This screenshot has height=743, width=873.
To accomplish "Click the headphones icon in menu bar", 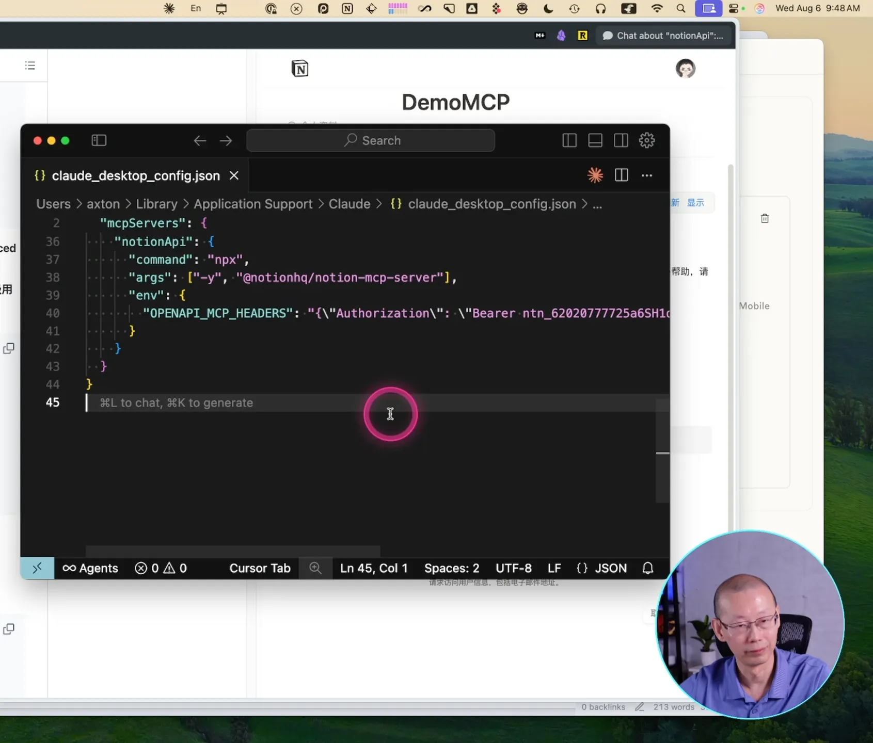I will point(600,8).
